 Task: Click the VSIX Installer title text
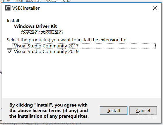26,8
